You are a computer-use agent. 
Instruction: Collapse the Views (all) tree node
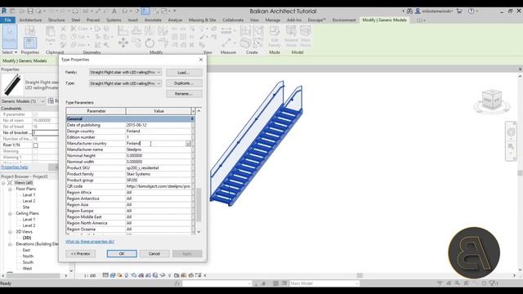3,183
